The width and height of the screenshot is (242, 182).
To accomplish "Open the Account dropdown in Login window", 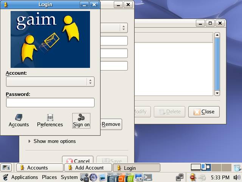I will tap(50, 82).
